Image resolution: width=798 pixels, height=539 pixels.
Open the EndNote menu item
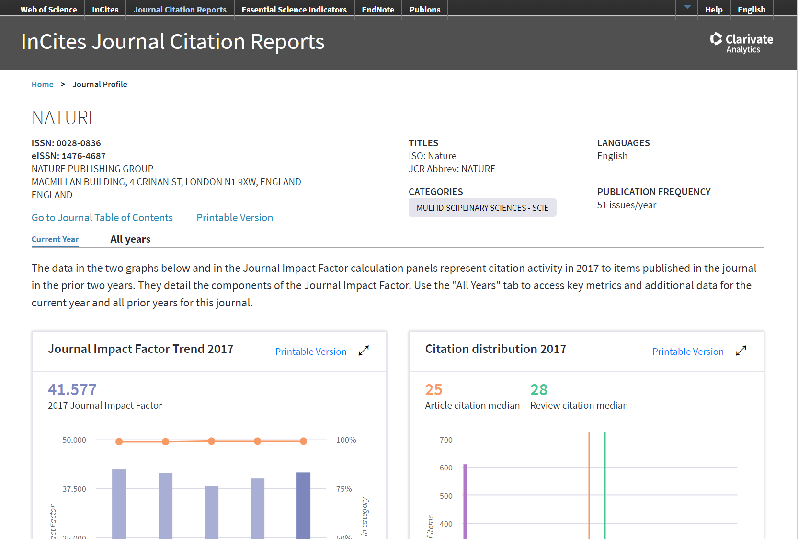coord(378,10)
